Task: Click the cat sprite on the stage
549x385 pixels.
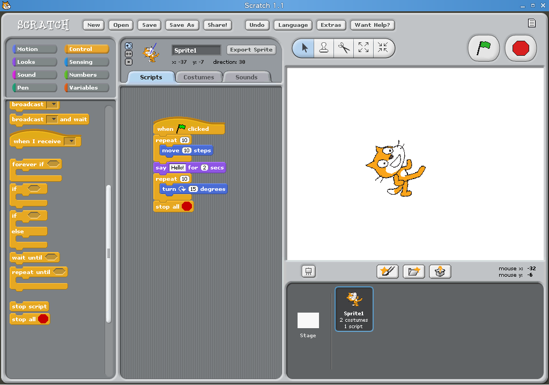Action: [x=396, y=168]
